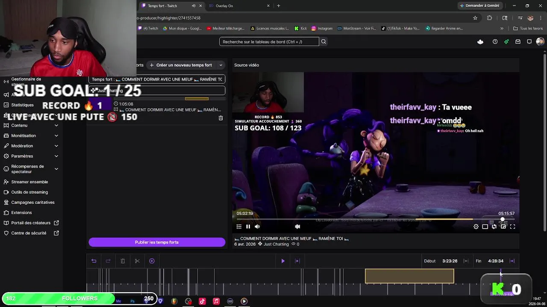
Task: Open the Instagram bookmark
Action: [x=322, y=29]
